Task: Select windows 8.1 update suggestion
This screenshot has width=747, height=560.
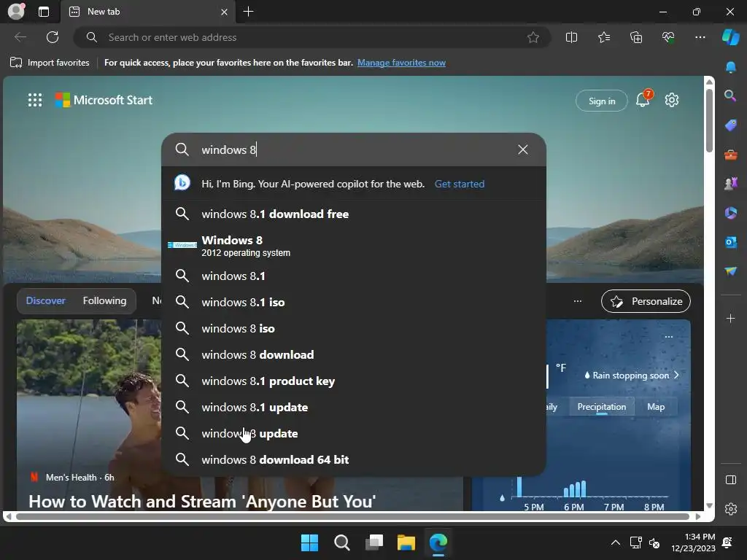Action: [x=354, y=407]
